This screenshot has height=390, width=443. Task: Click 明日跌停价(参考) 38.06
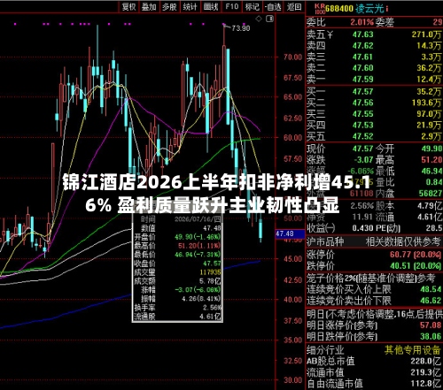click(431, 337)
